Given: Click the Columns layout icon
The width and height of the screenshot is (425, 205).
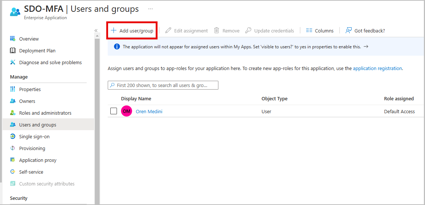Looking at the screenshot, I should click(x=309, y=31).
